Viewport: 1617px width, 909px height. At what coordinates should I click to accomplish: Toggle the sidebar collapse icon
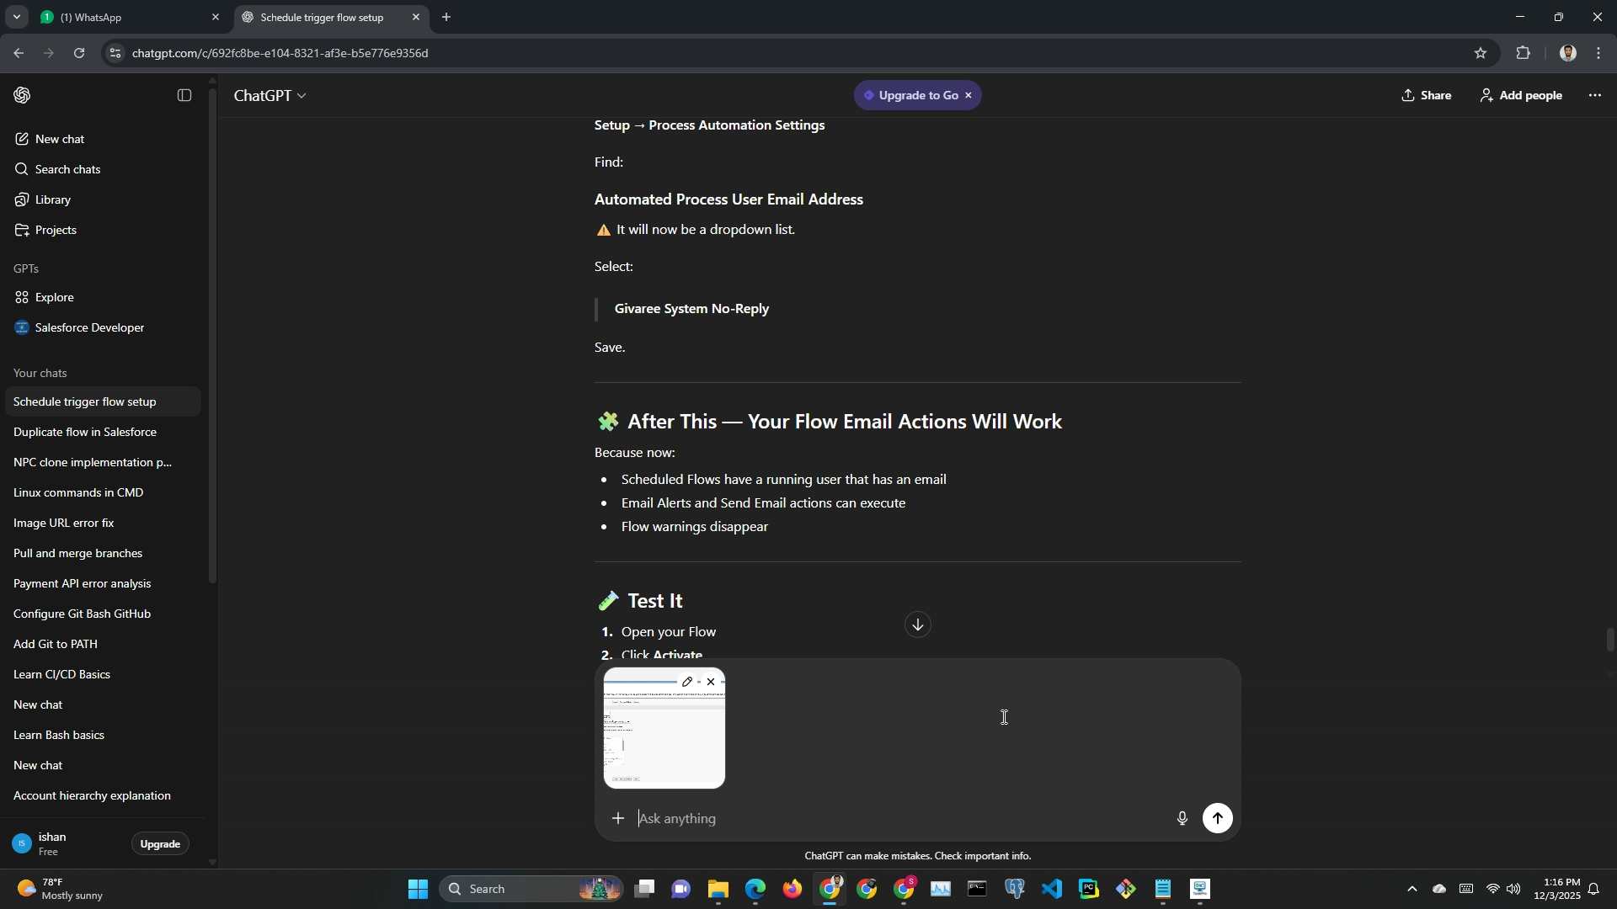184,96
